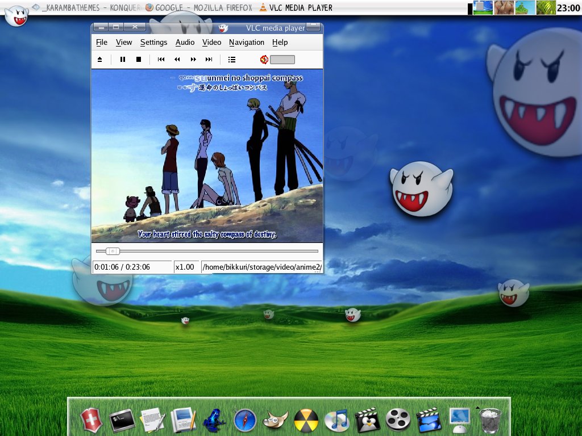Switch to third virtual desktop thumbnail
Image resolution: width=582 pixels, height=436 pixels.
tap(525, 7)
